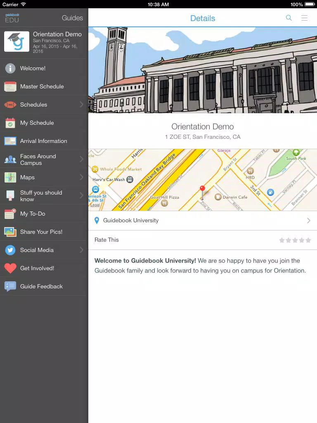Tap the Orientation Demo guide logo thumbnail
Viewport: 317px width, 423px height.
click(17, 42)
